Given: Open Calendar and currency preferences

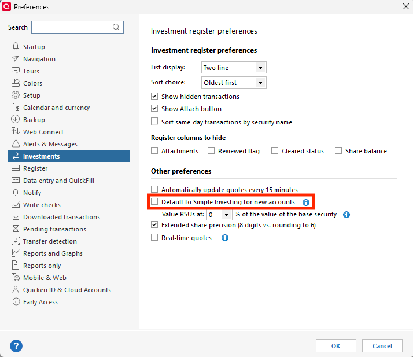Looking at the screenshot, I should point(69,108).
